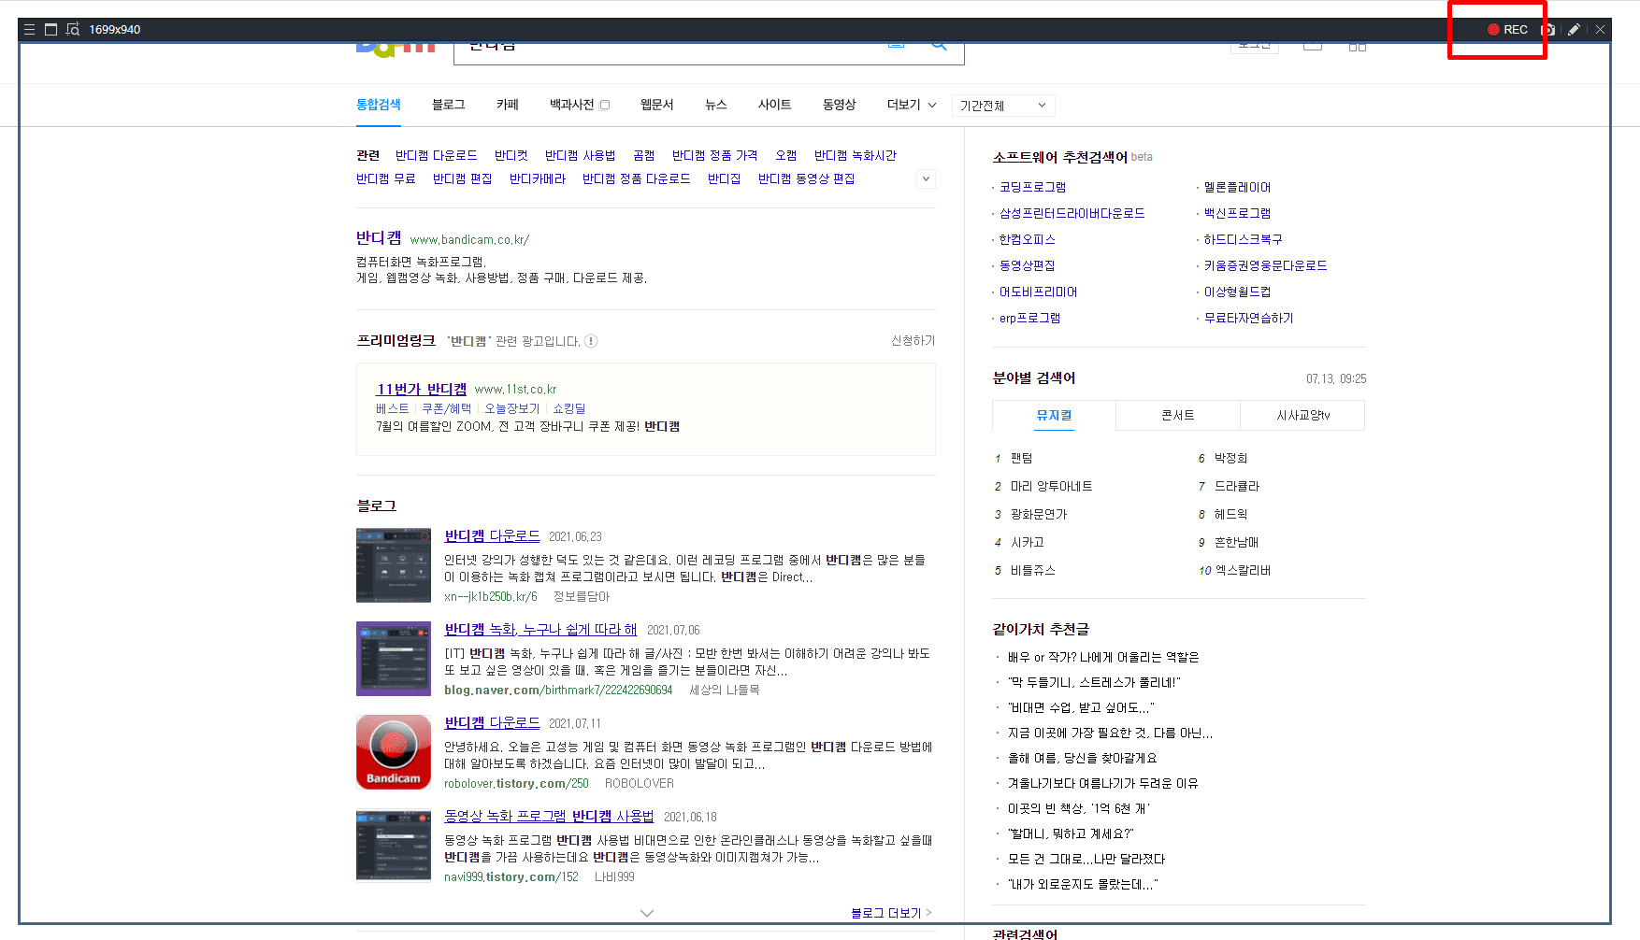This screenshot has height=940, width=1640.
Task: Open the 동영상 search tab
Action: [840, 105]
